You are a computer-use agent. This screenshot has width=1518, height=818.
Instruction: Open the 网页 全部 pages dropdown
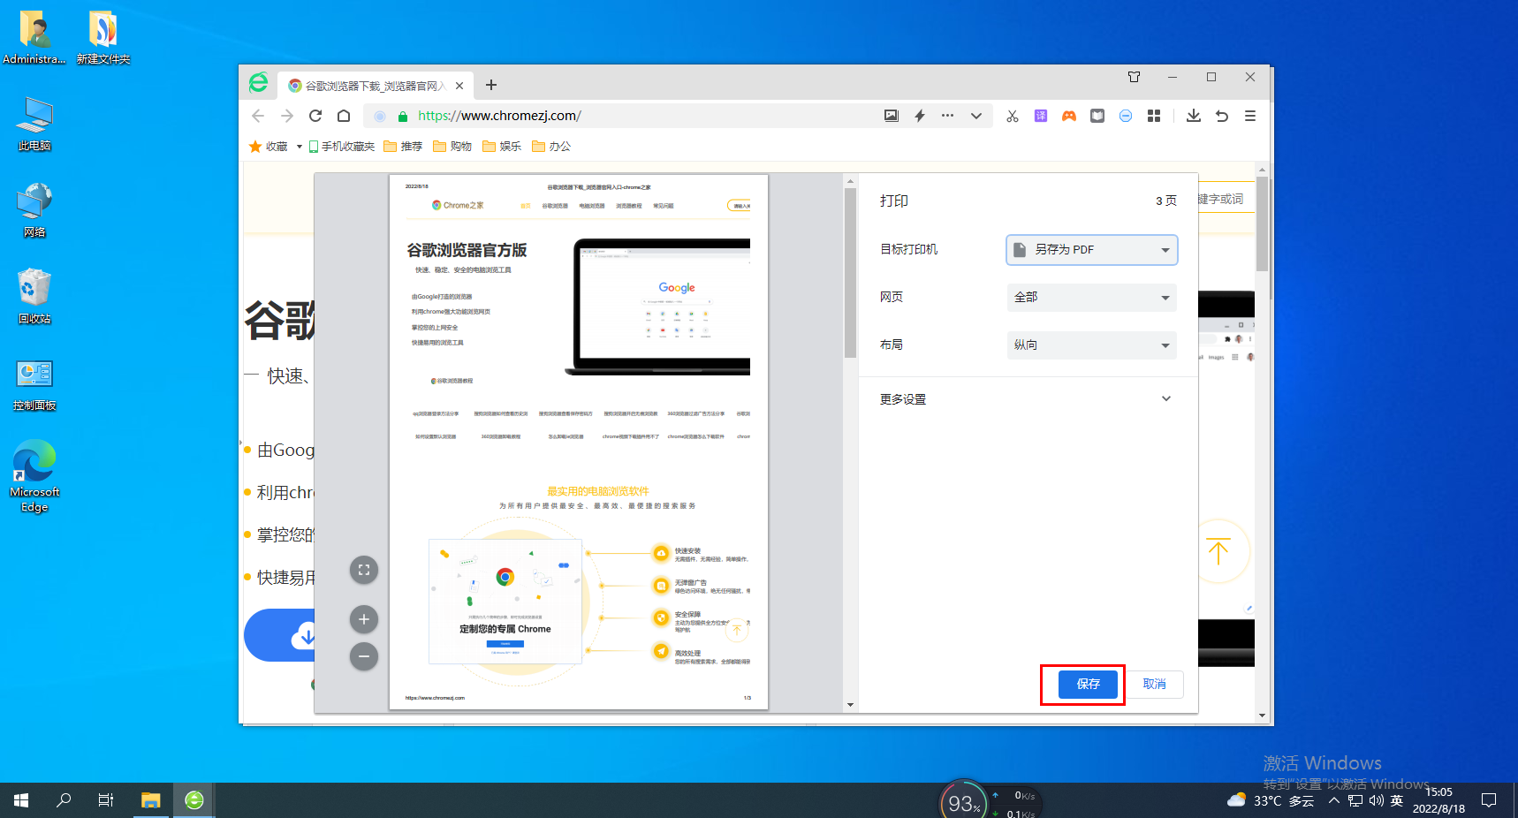pyautogui.click(x=1092, y=298)
